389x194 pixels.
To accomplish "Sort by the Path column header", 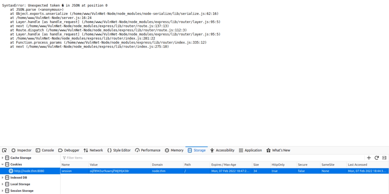I will pos(196,165).
